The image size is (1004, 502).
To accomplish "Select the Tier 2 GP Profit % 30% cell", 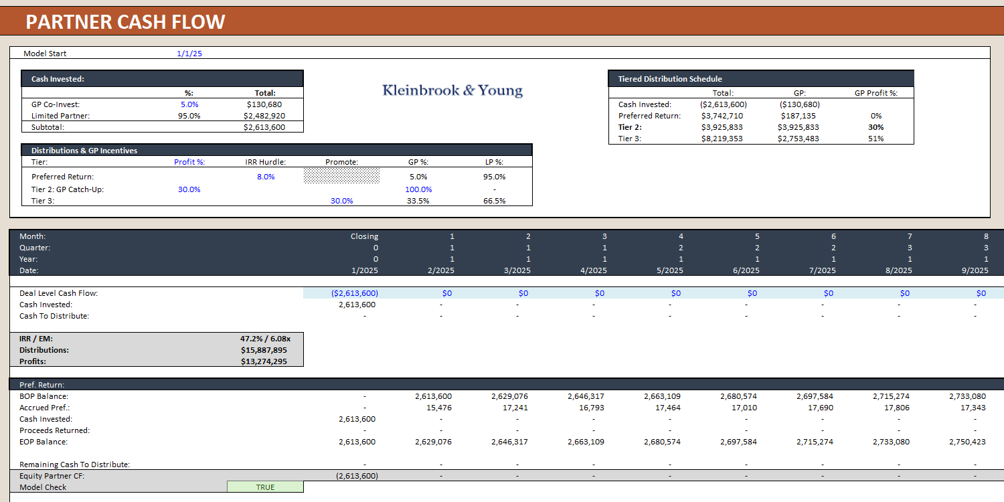I will pos(876,127).
